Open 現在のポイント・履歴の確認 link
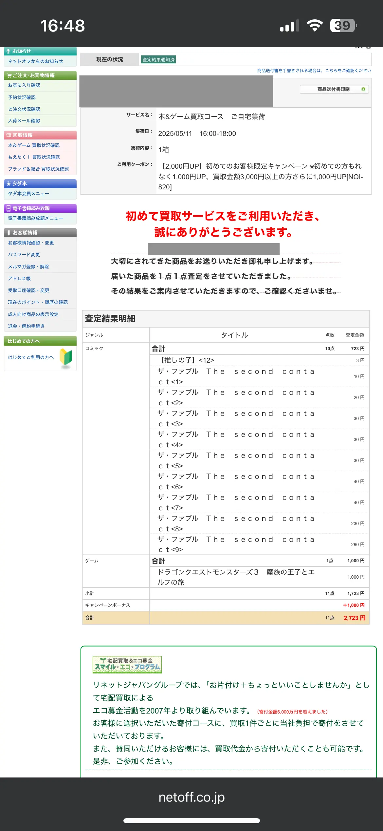The height and width of the screenshot is (831, 383). point(38,302)
